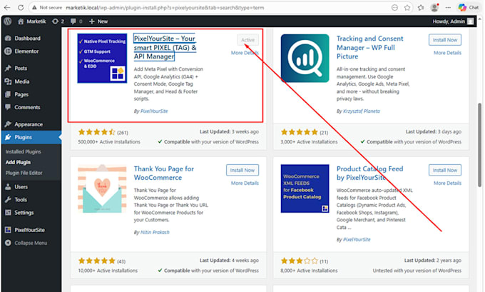
Task: Open Copilot Chat in the browser
Action: [x=469, y=7]
